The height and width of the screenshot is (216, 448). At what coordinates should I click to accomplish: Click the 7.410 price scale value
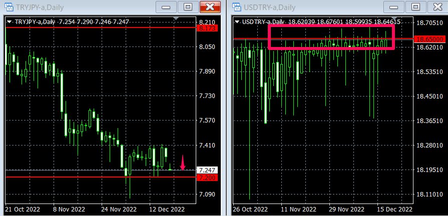pyautogui.click(x=207, y=145)
